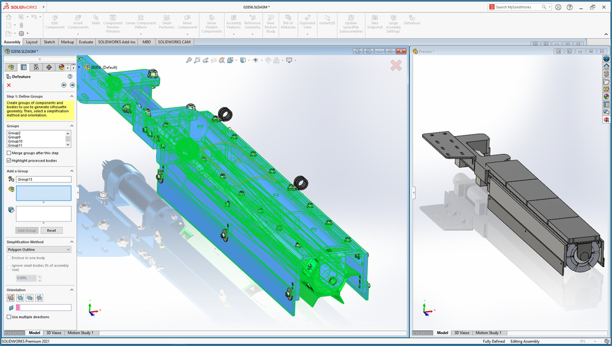612x346 pixels.
Task: Enable Merge groups after this step
Action: pyautogui.click(x=8, y=153)
